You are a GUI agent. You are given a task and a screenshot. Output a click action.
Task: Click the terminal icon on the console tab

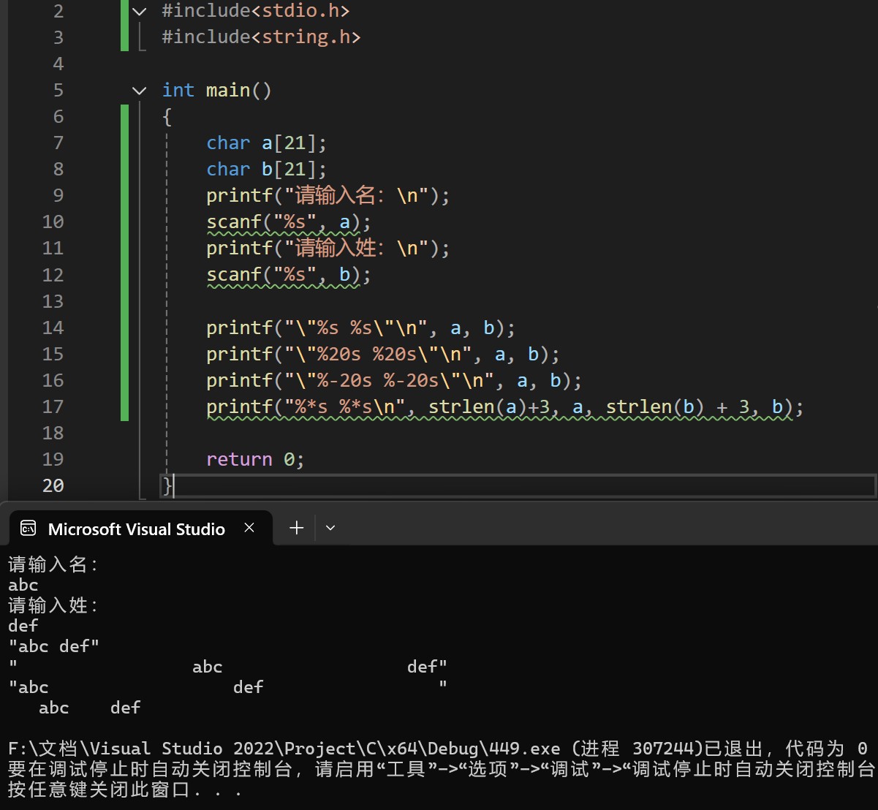pos(29,529)
